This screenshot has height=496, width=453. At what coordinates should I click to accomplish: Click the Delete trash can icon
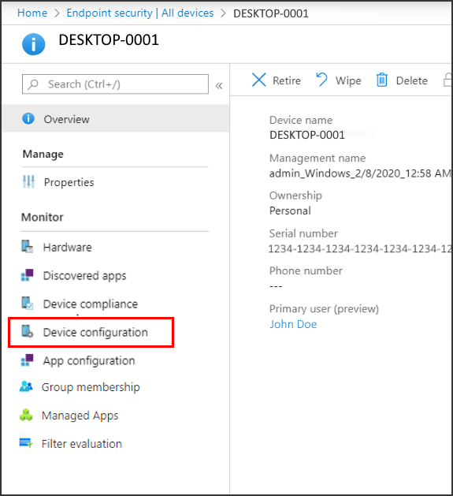[381, 80]
